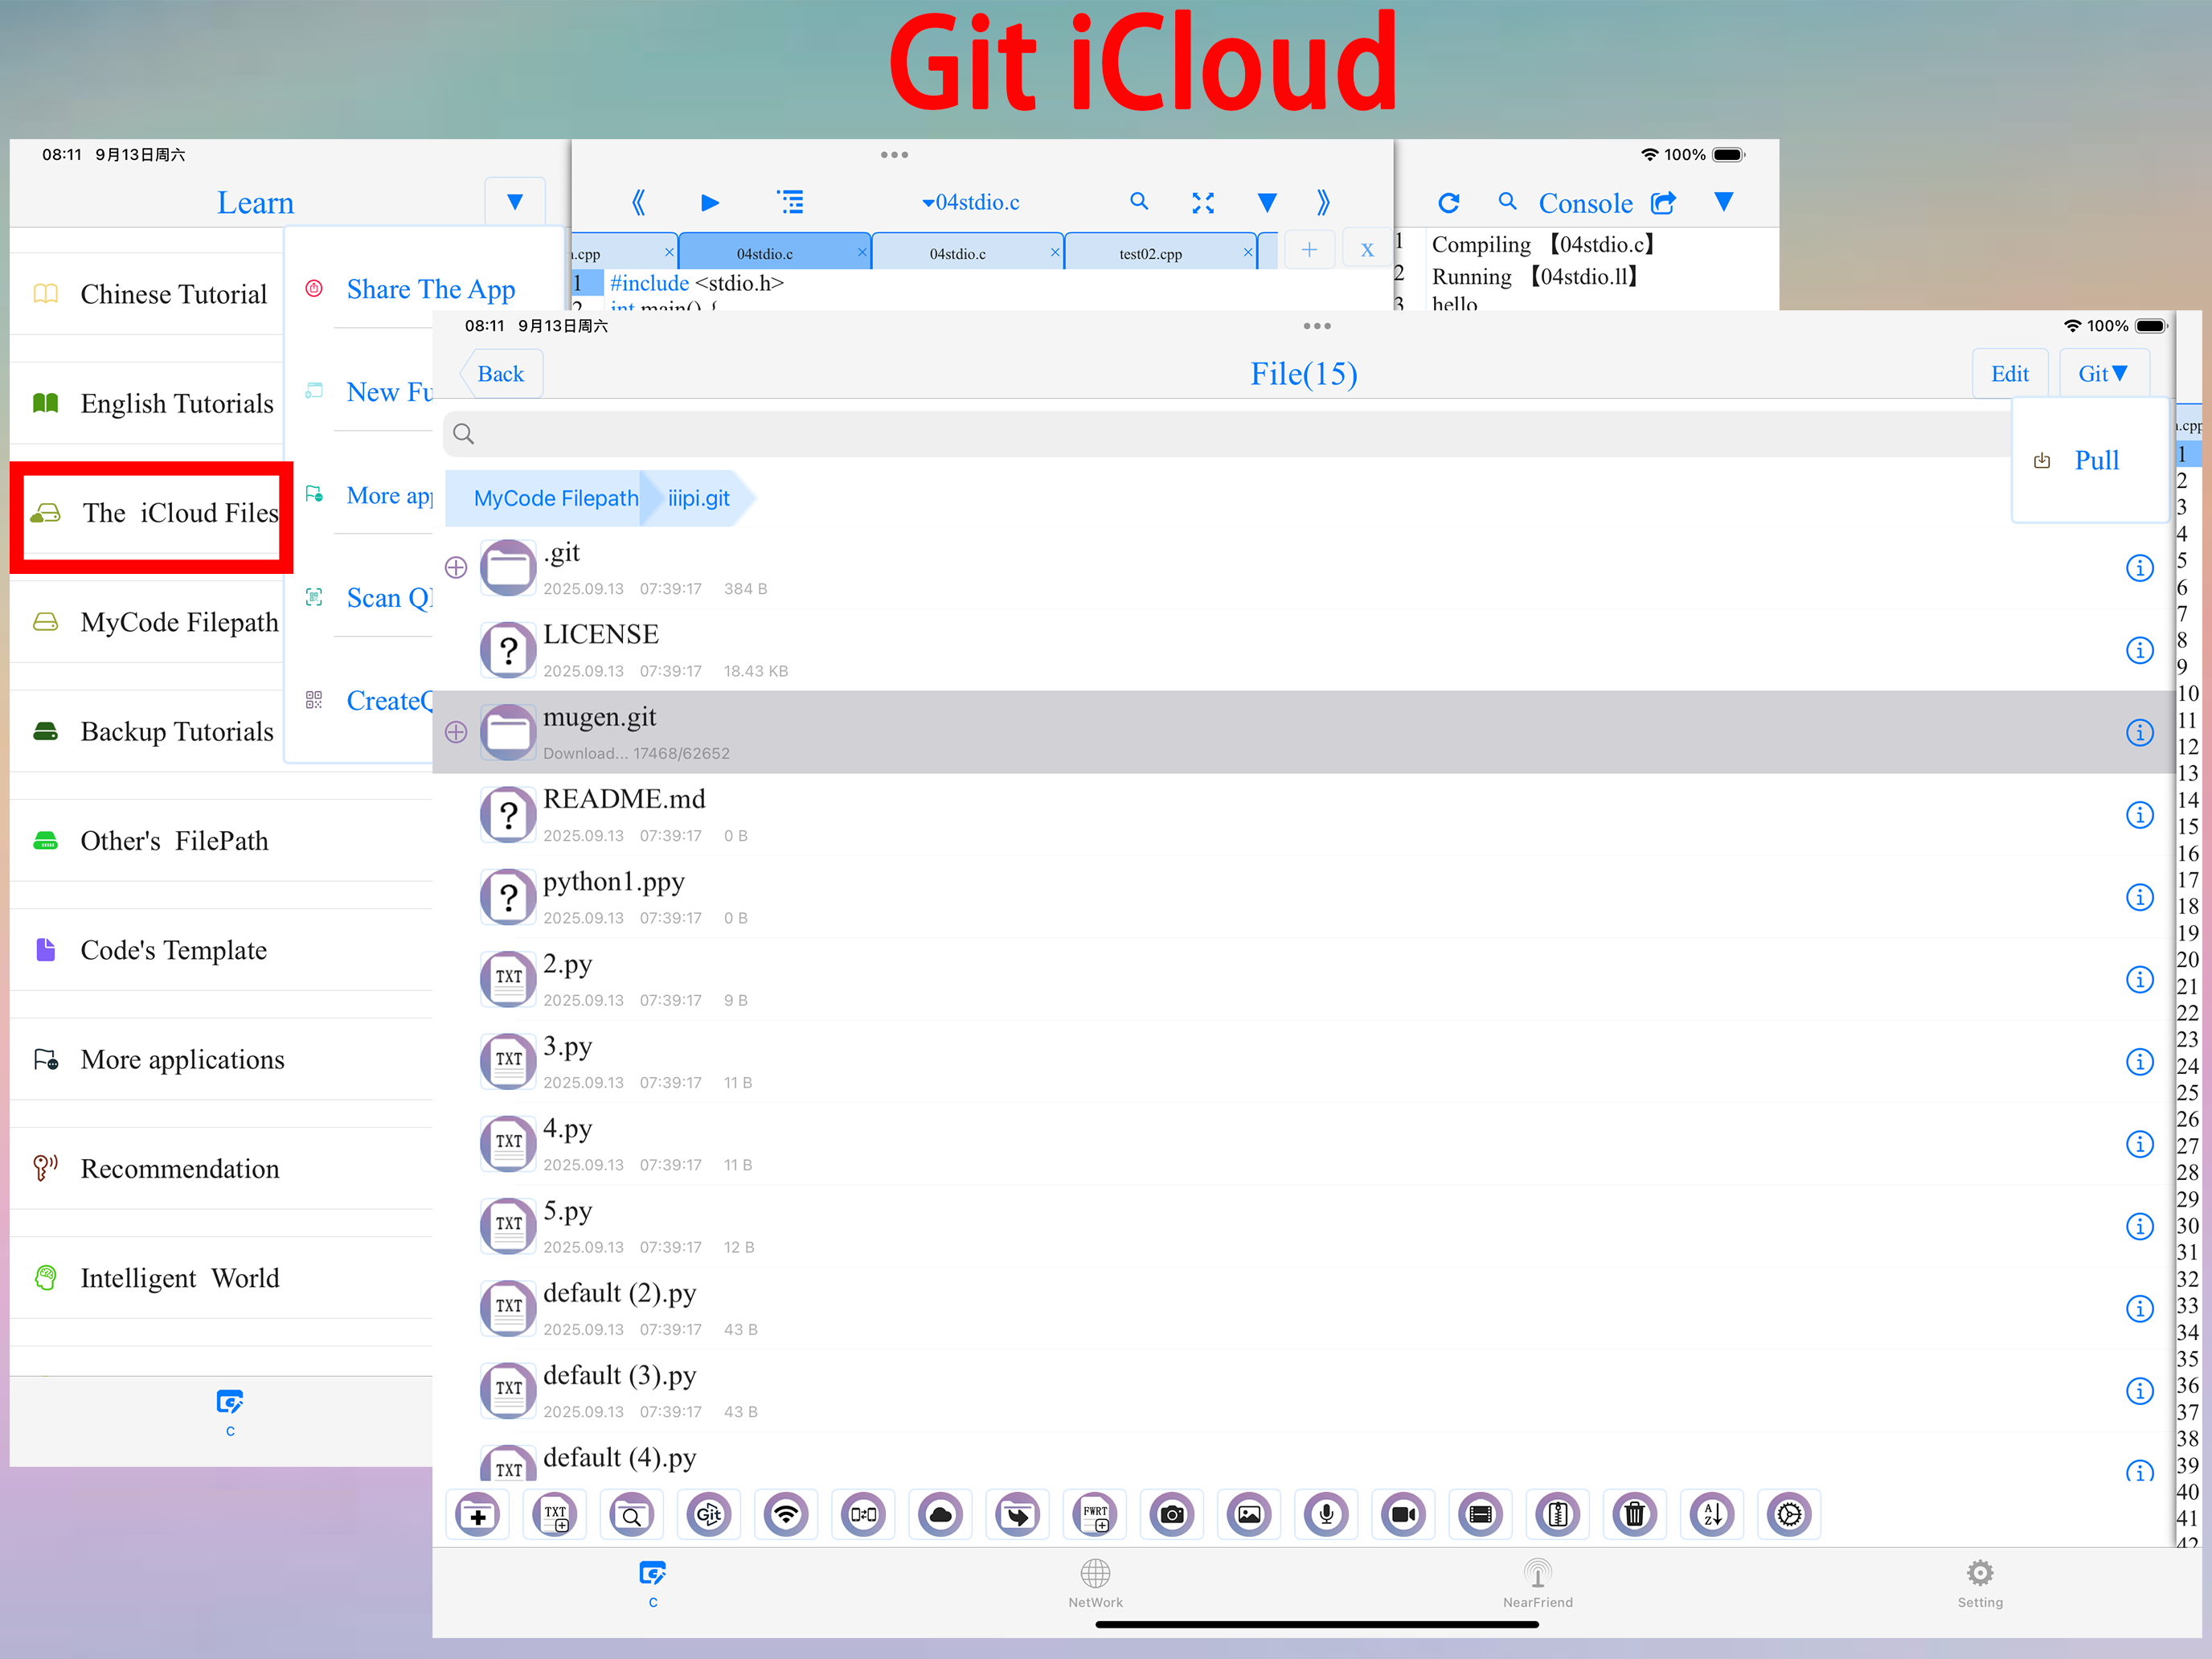
Task: Tap the photo gallery icon
Action: 1249,1515
